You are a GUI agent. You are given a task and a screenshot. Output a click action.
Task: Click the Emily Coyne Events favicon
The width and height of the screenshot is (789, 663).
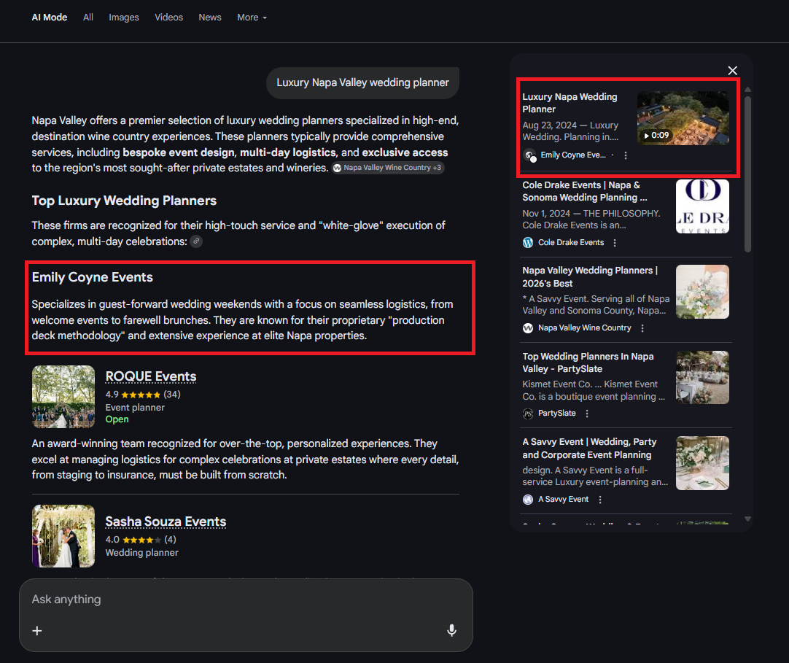[529, 155]
